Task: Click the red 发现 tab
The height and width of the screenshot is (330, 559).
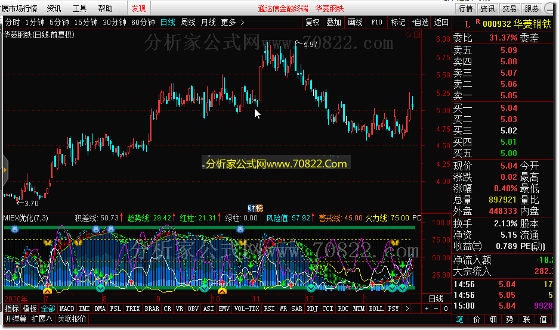Action: pyautogui.click(x=138, y=8)
